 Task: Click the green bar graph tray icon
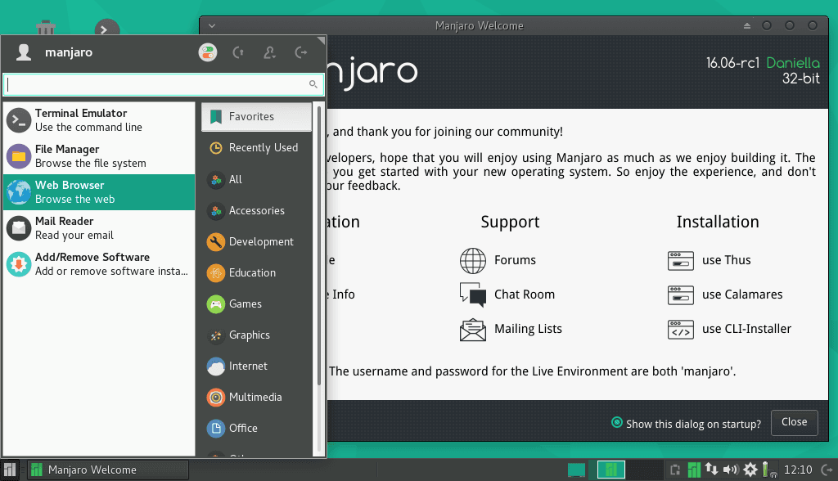694,470
